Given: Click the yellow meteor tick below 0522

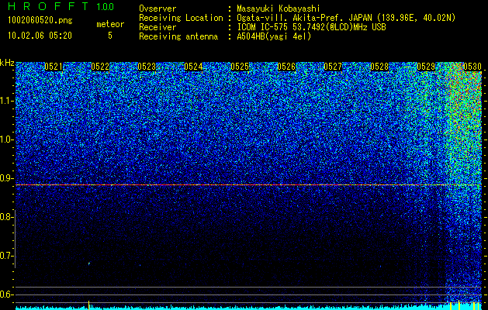Looking at the screenshot, I should [88, 305].
